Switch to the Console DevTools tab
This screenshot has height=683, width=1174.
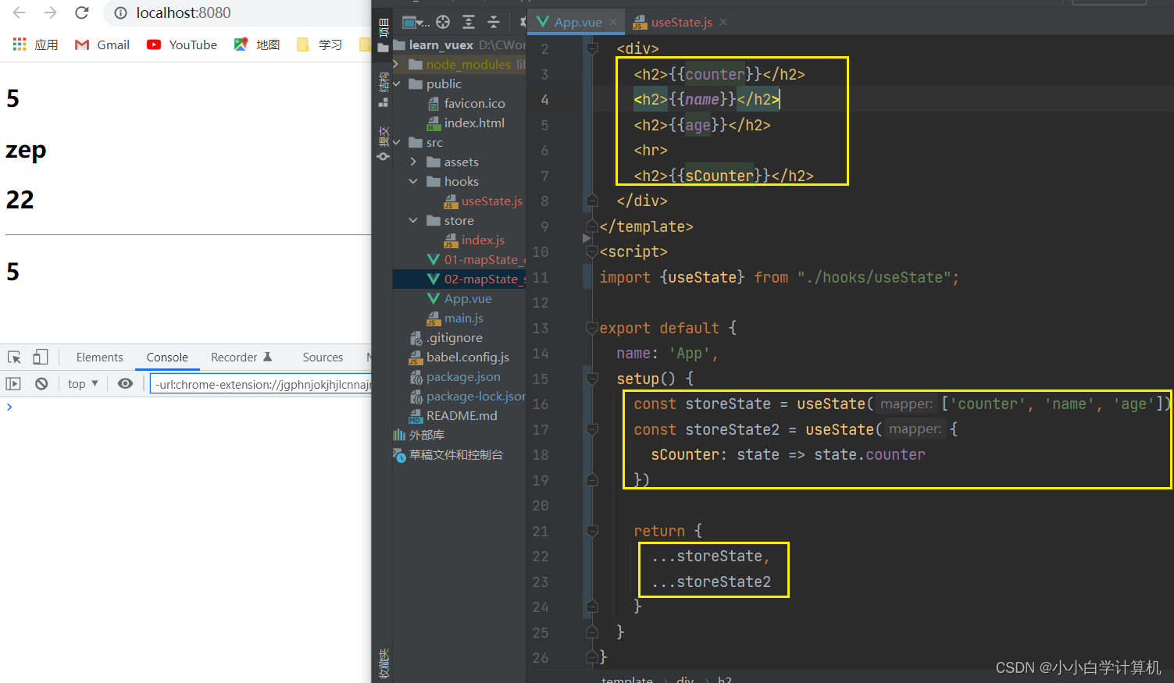click(167, 358)
